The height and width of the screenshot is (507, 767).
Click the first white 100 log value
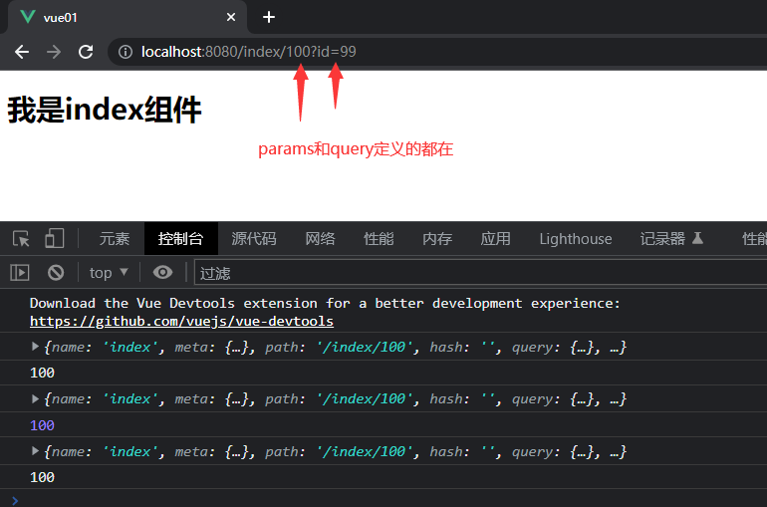(x=42, y=374)
